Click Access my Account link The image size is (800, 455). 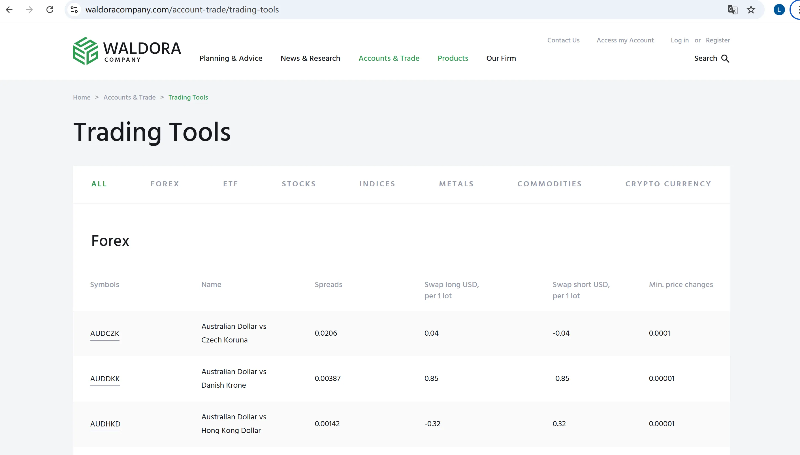coord(625,40)
